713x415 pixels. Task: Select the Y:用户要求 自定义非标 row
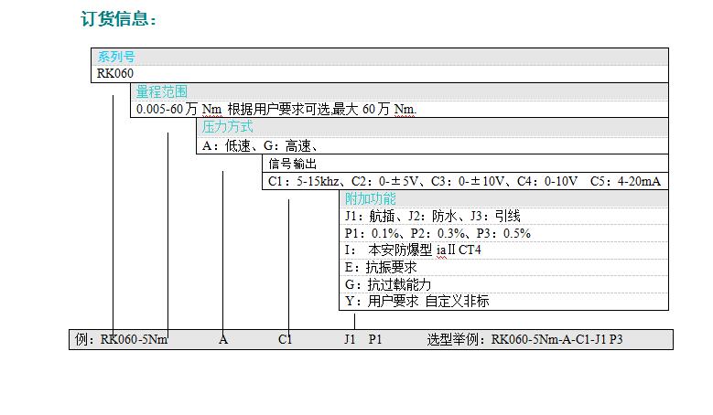tap(417, 301)
